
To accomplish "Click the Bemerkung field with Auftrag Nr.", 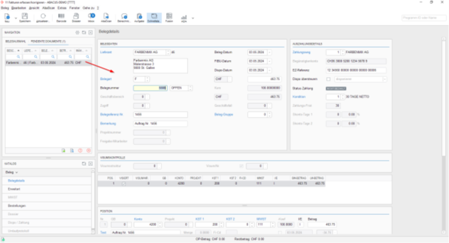I will click(160, 123).
